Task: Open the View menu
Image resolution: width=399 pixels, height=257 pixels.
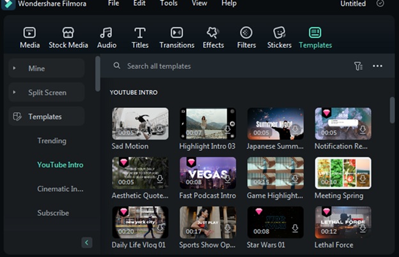Action: click(199, 4)
